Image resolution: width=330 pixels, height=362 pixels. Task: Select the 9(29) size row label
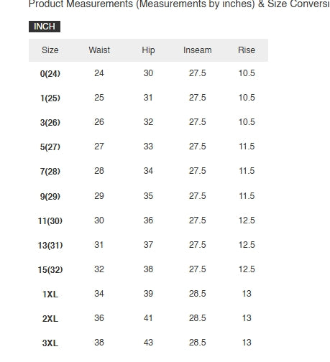click(x=50, y=196)
